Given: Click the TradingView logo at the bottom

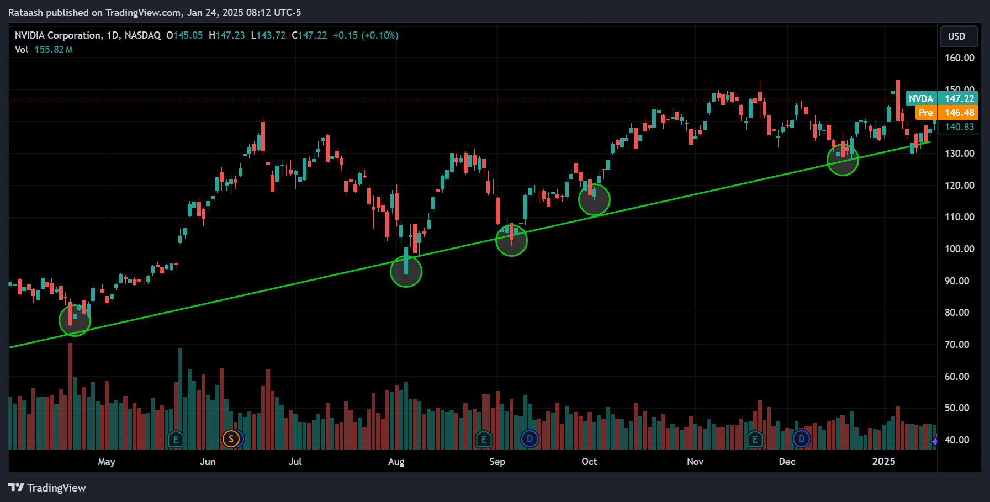Looking at the screenshot, I should click(x=47, y=488).
